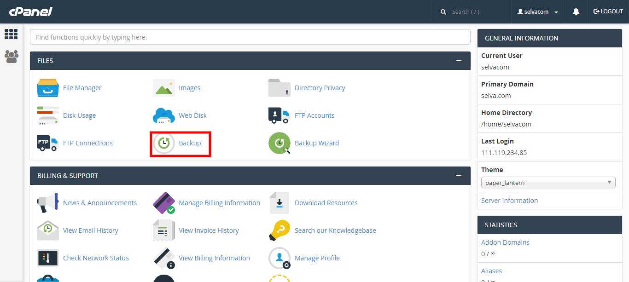629x282 pixels.
Task: Click the Last Login IP 111.119.234.85
Action: (504, 152)
